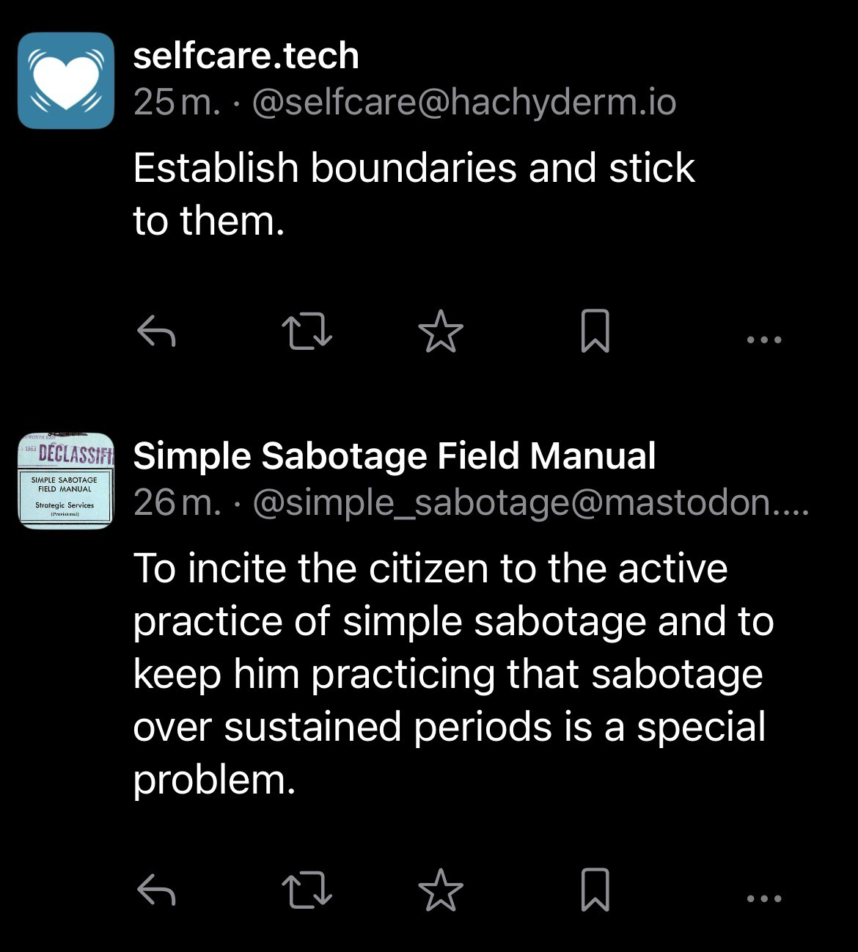The height and width of the screenshot is (952, 858).
Task: Open more options for selfcare.tech post
Action: pyautogui.click(x=765, y=340)
